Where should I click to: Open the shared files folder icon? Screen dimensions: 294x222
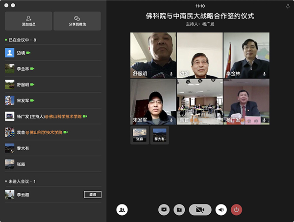coord(179,210)
